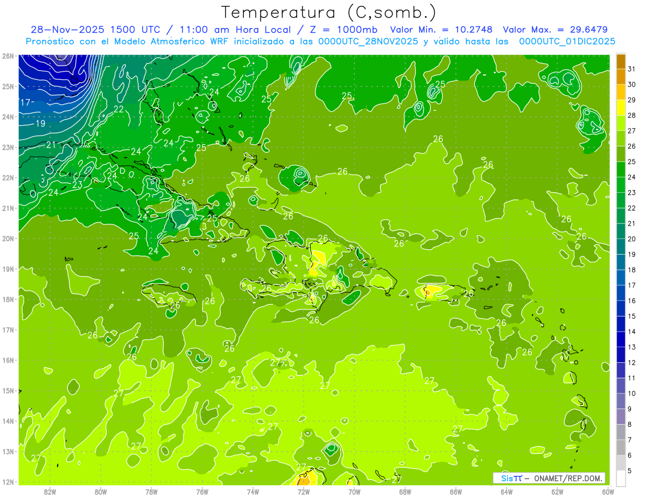Image resolution: width=646 pixels, height=499 pixels.
Task: Click the 64W longitude label
Action: (x=506, y=491)
